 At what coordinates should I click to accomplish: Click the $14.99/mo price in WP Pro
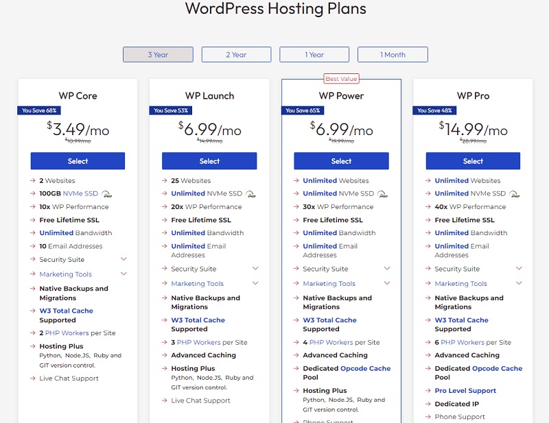(473, 130)
